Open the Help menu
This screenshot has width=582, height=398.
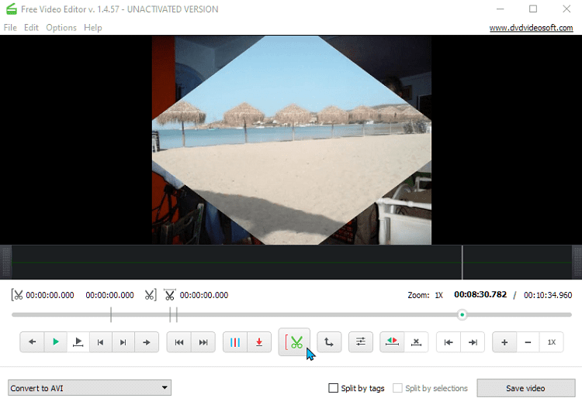coord(93,28)
